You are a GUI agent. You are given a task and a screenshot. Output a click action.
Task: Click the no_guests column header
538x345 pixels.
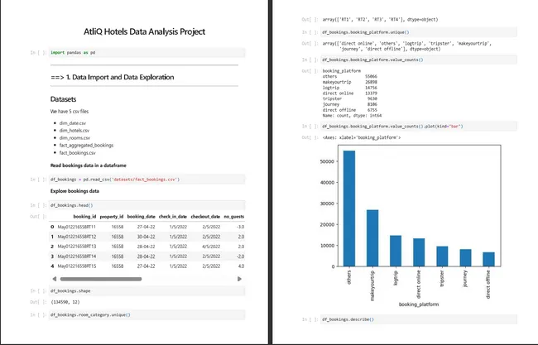pos(233,217)
